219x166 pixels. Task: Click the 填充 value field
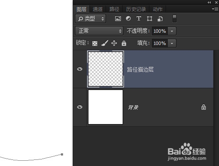(x=160, y=43)
